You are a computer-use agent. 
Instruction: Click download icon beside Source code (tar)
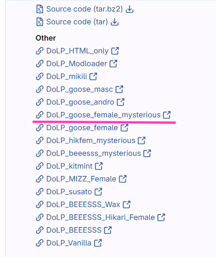pyautogui.click(x=115, y=22)
